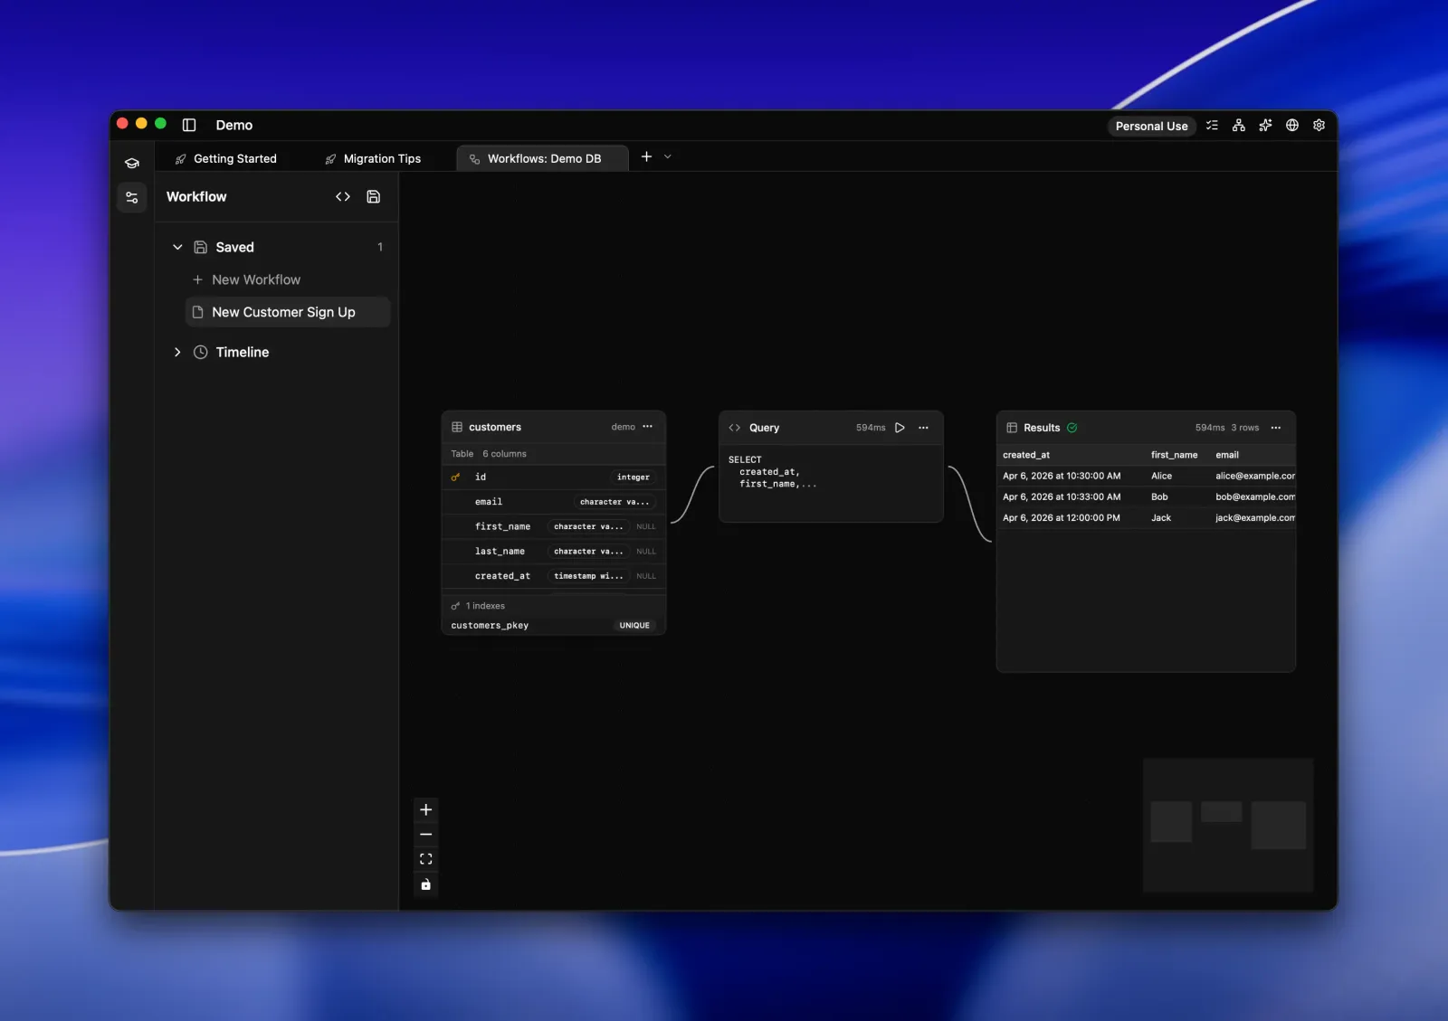Switch to the Getting Started tab
This screenshot has width=1448, height=1021.
(x=226, y=158)
